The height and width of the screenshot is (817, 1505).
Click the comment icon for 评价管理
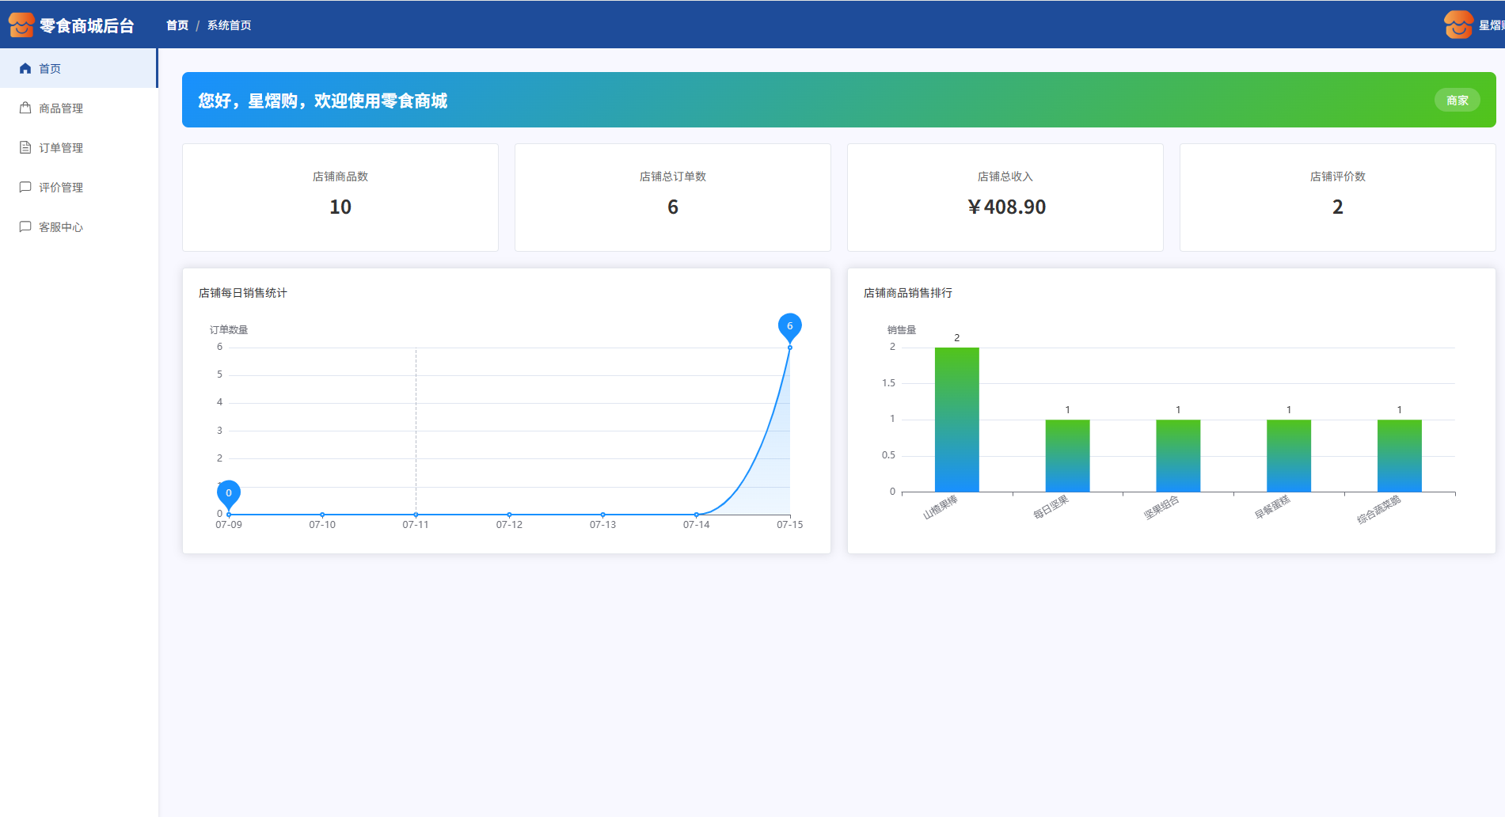[x=25, y=188]
